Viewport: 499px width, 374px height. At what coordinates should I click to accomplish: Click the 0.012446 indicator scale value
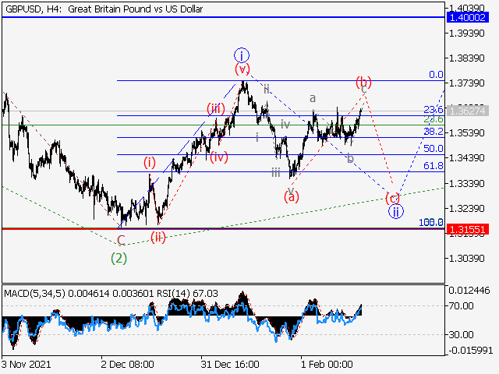[469, 290]
